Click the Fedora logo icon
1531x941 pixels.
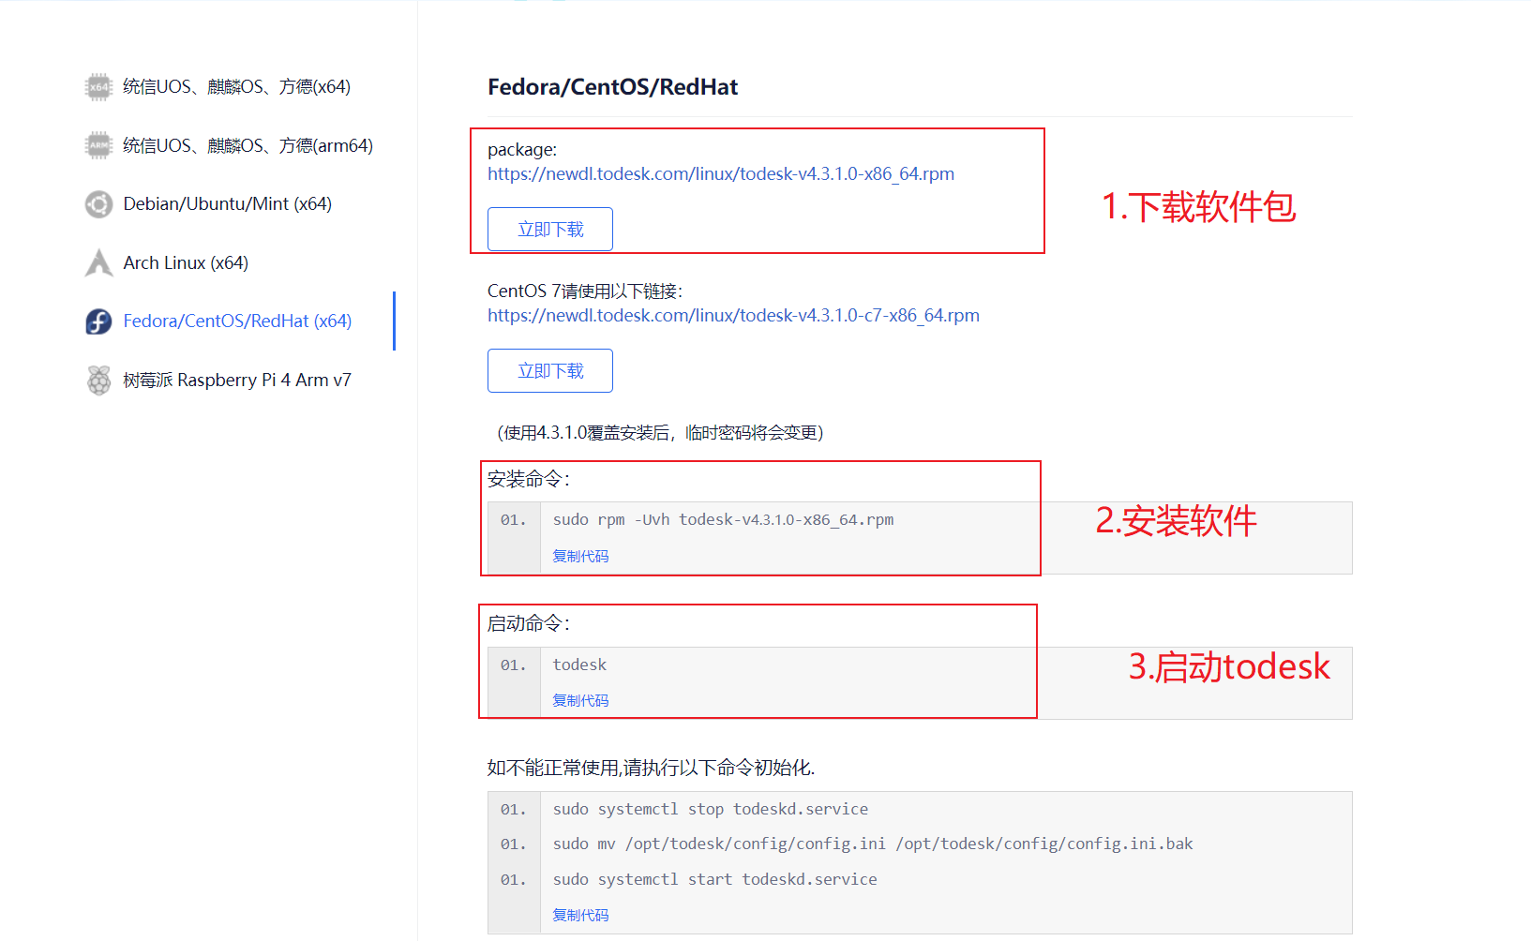[x=98, y=321]
